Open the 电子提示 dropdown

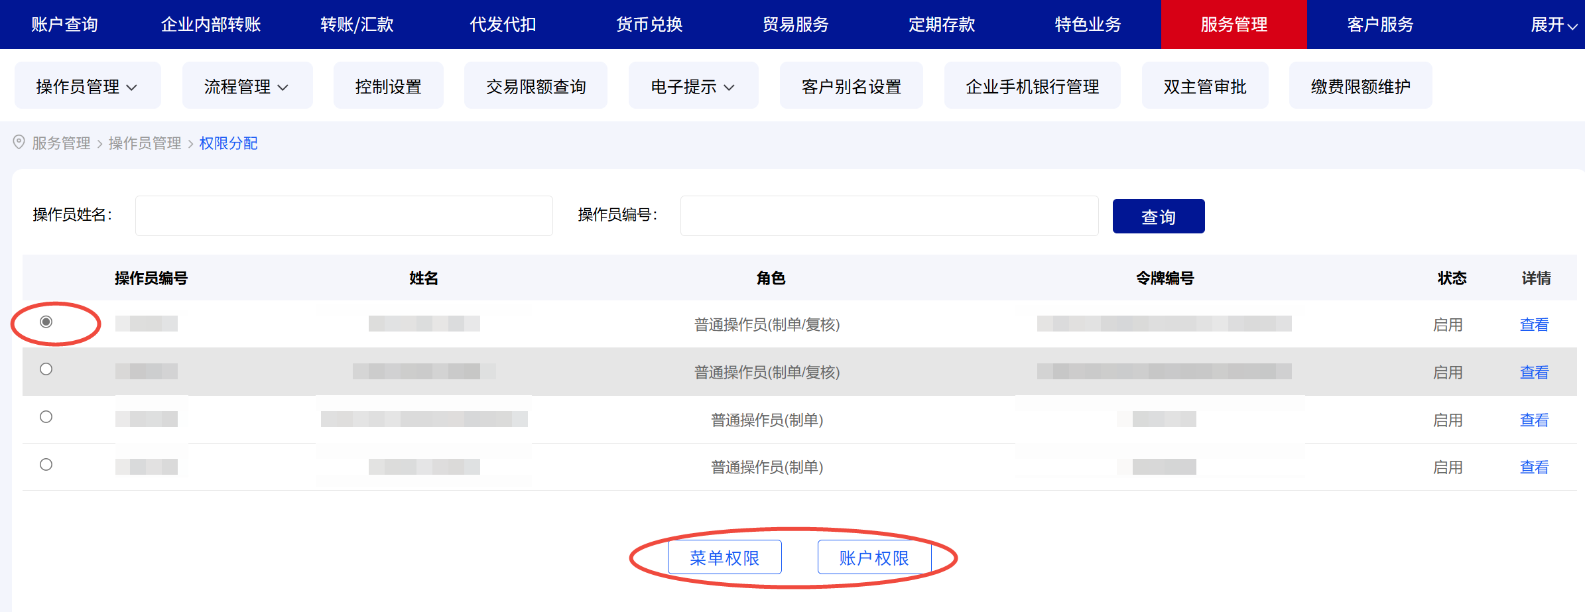click(692, 85)
